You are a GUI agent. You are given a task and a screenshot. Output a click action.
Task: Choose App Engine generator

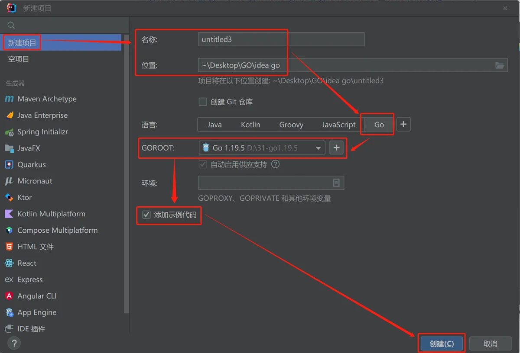pos(61,313)
